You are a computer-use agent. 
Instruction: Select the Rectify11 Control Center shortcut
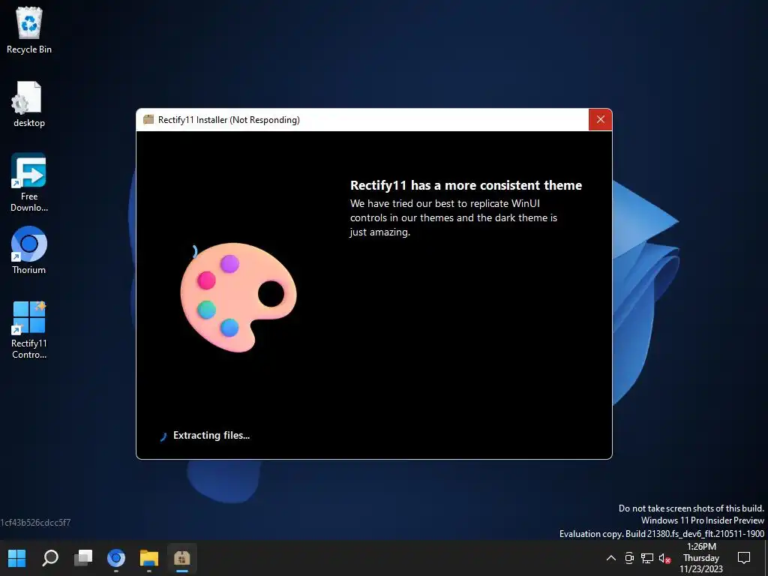[x=29, y=330]
